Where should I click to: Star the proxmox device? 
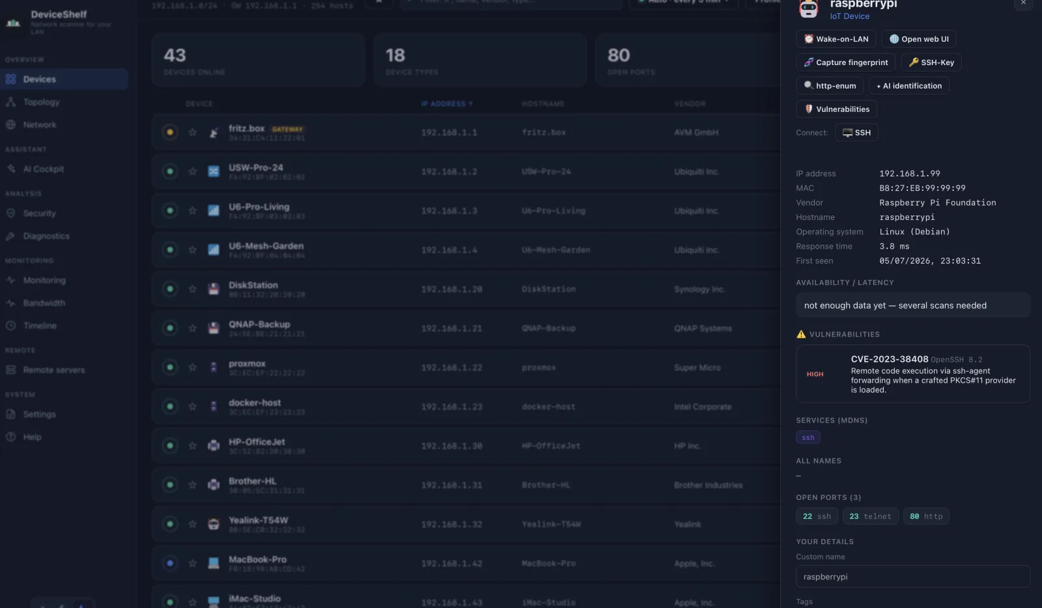(192, 368)
